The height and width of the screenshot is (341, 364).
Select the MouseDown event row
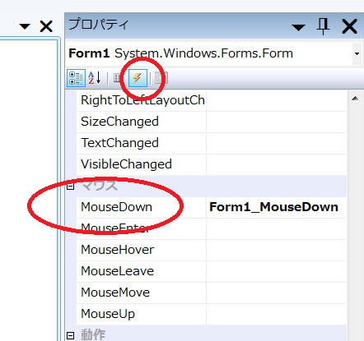tap(212, 207)
